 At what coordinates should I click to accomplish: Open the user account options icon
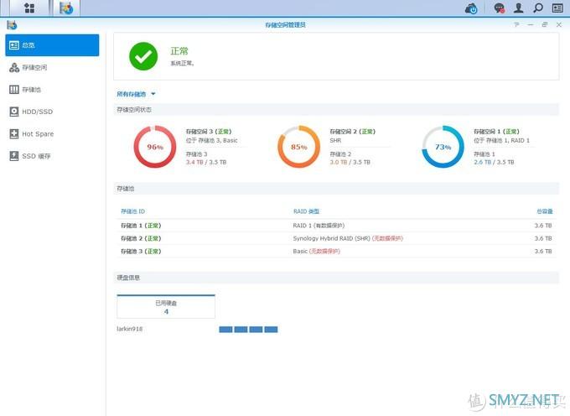tap(518, 8)
